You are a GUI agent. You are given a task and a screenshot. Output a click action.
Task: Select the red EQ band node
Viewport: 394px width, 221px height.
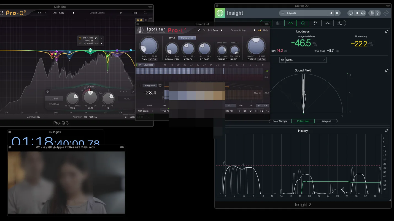(52, 54)
